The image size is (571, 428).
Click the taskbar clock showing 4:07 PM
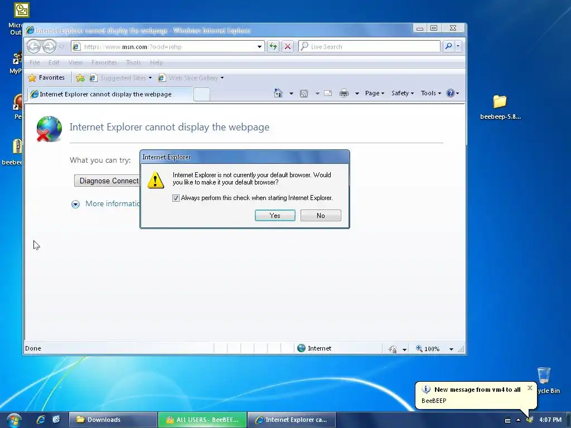550,420
